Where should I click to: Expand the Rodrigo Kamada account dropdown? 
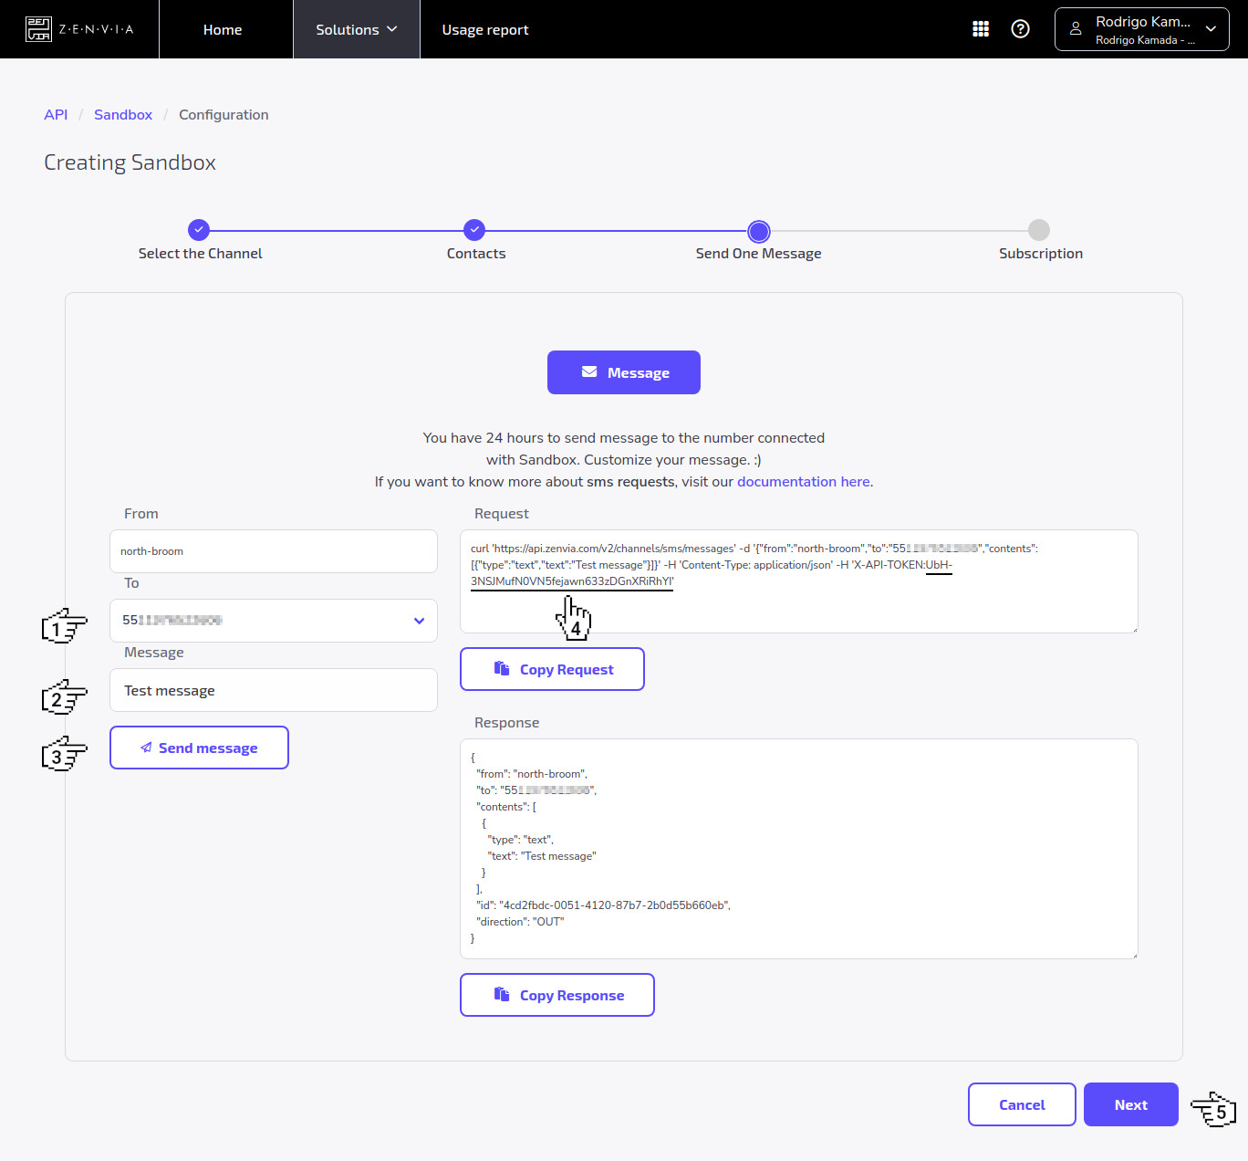(x=1211, y=28)
